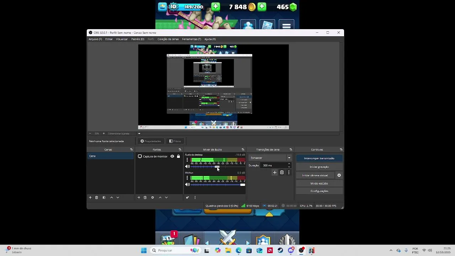Open the Filtros button in source toolbar
Viewport: 455px width, 256px height.
click(x=175, y=141)
